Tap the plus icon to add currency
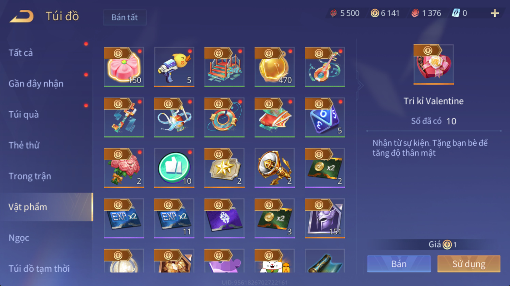The height and width of the screenshot is (286, 510). (495, 13)
